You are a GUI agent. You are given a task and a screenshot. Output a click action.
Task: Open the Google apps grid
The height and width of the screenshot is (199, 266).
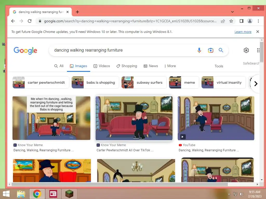coord(258,50)
